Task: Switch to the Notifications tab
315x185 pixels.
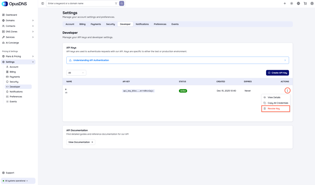Action: (142, 24)
